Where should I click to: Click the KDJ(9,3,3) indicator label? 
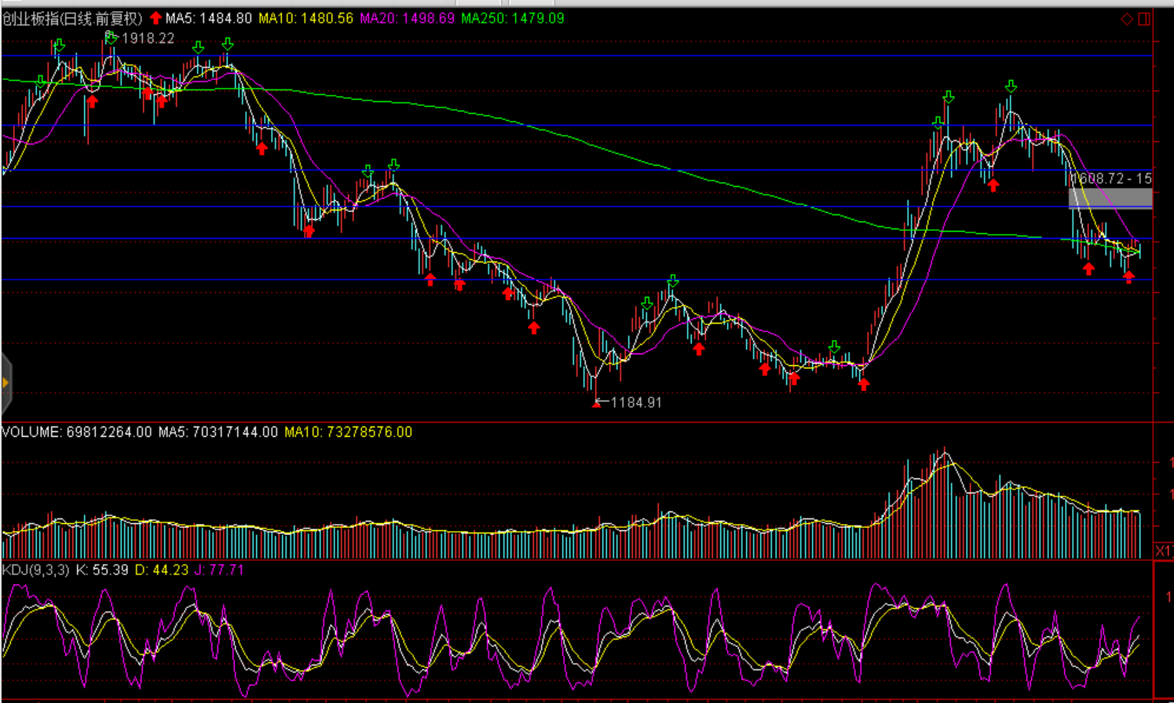tap(36, 569)
